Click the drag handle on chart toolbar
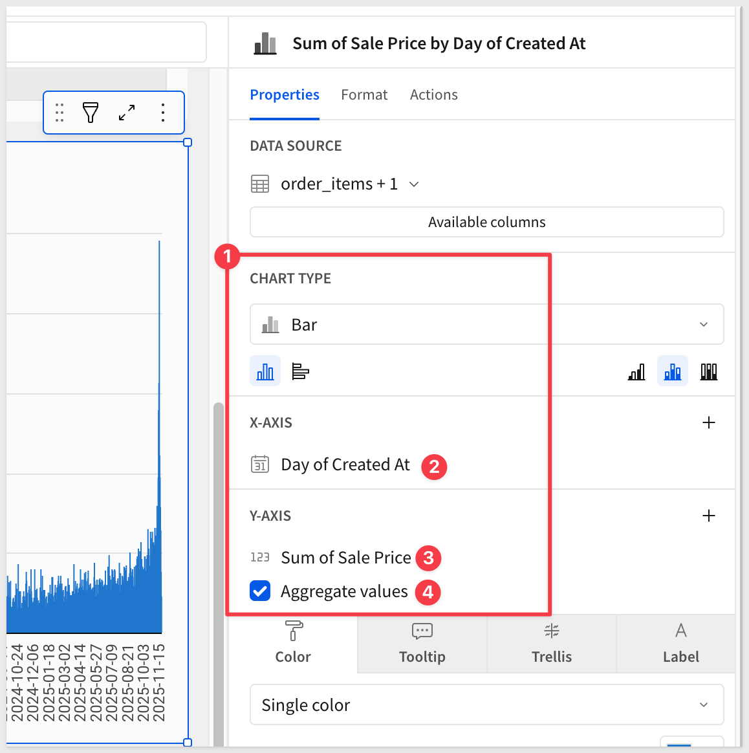The width and height of the screenshot is (749, 753). coord(60,113)
